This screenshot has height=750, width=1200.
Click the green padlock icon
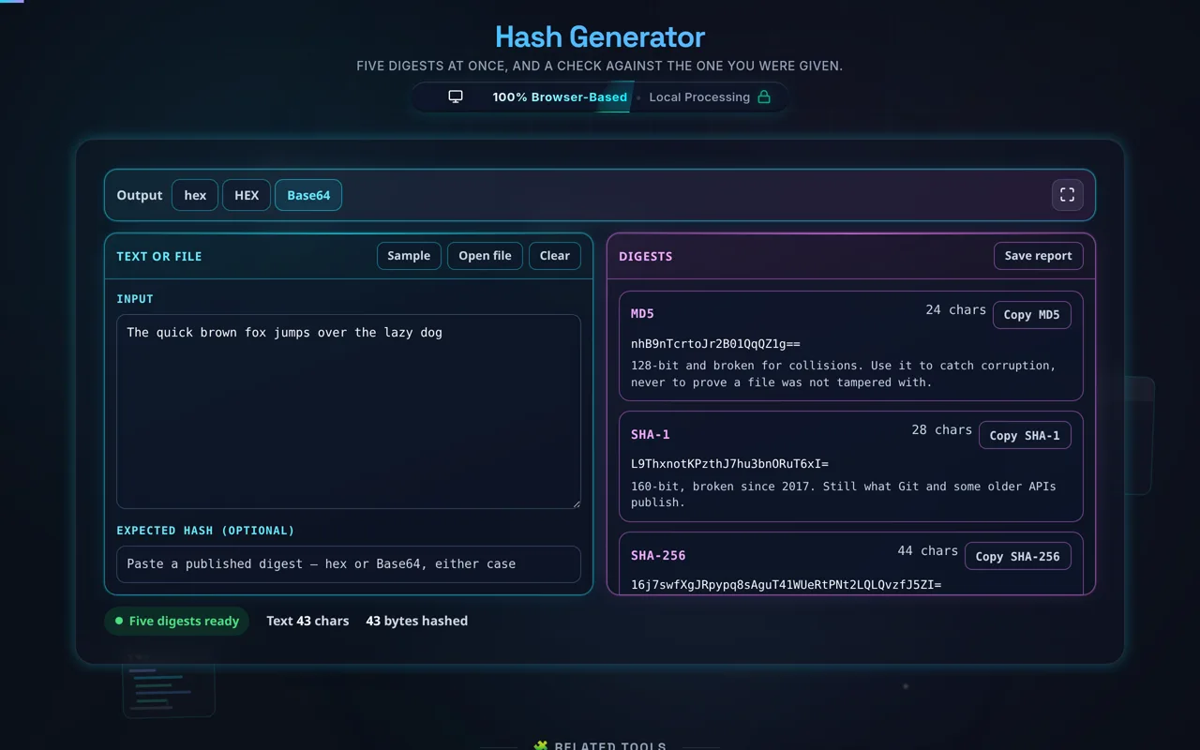764,97
